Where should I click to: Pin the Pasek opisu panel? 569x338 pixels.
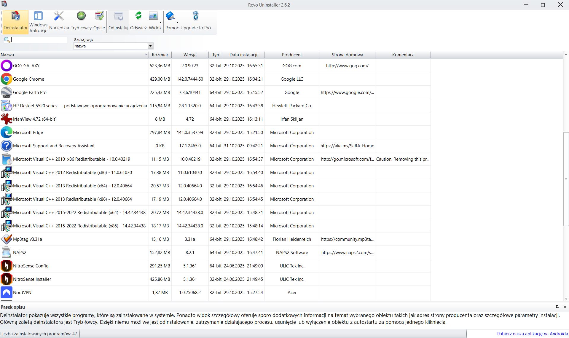[557, 307]
